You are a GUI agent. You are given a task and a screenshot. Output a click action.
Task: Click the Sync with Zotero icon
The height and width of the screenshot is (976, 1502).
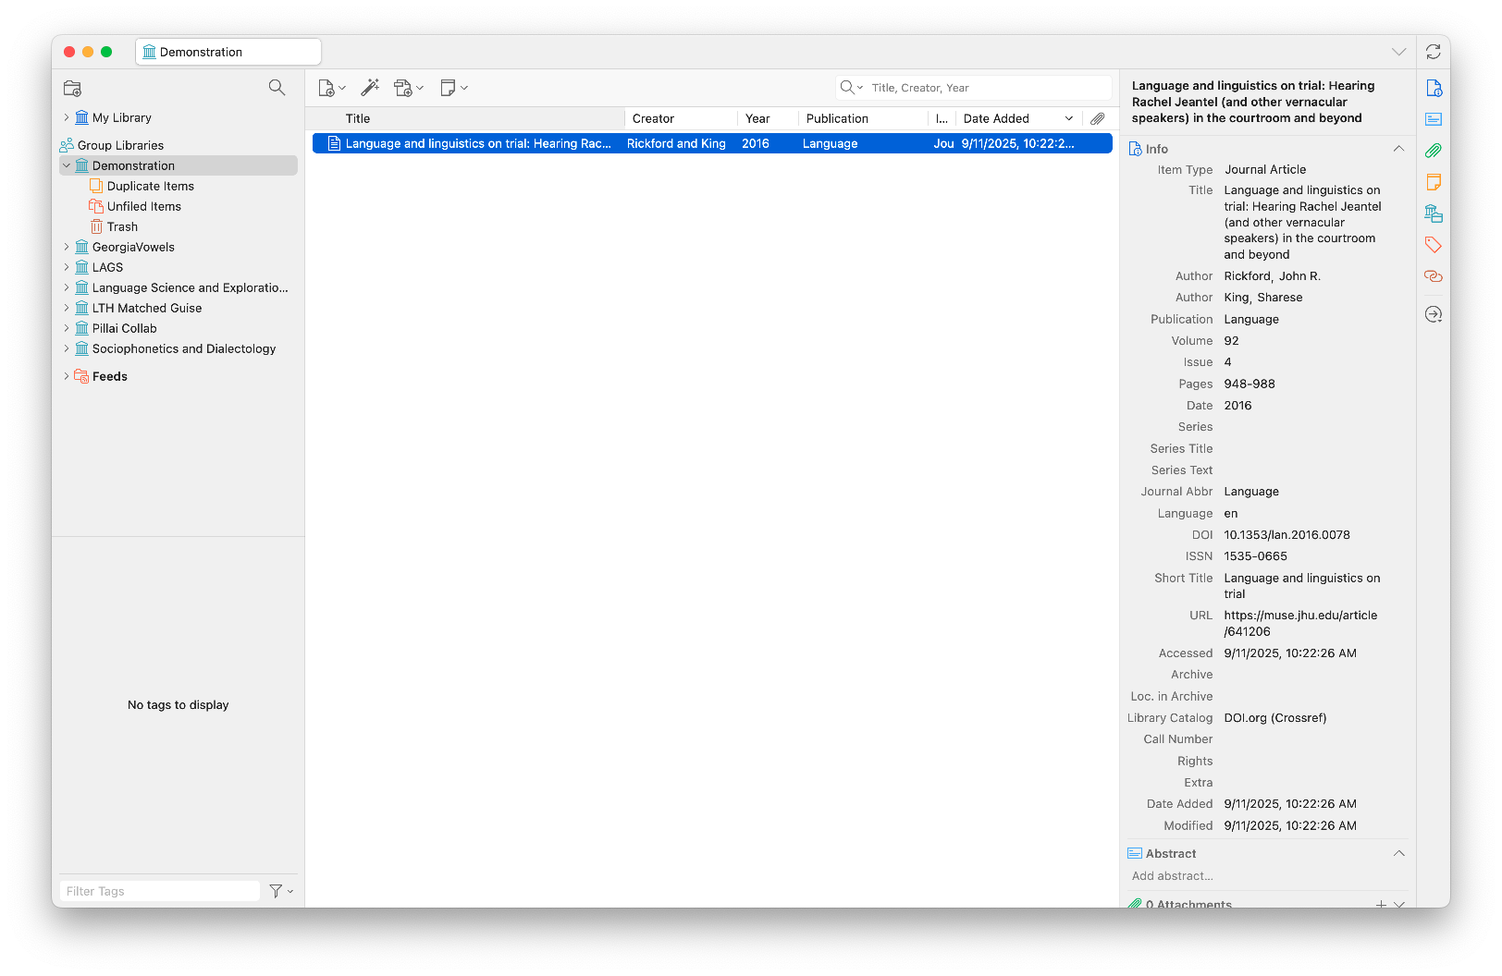[x=1433, y=52]
